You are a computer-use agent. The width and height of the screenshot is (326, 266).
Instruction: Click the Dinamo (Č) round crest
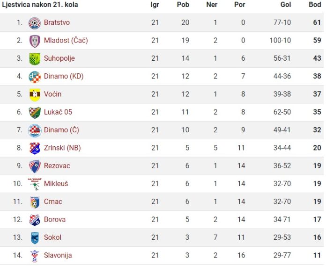[x=35, y=130]
